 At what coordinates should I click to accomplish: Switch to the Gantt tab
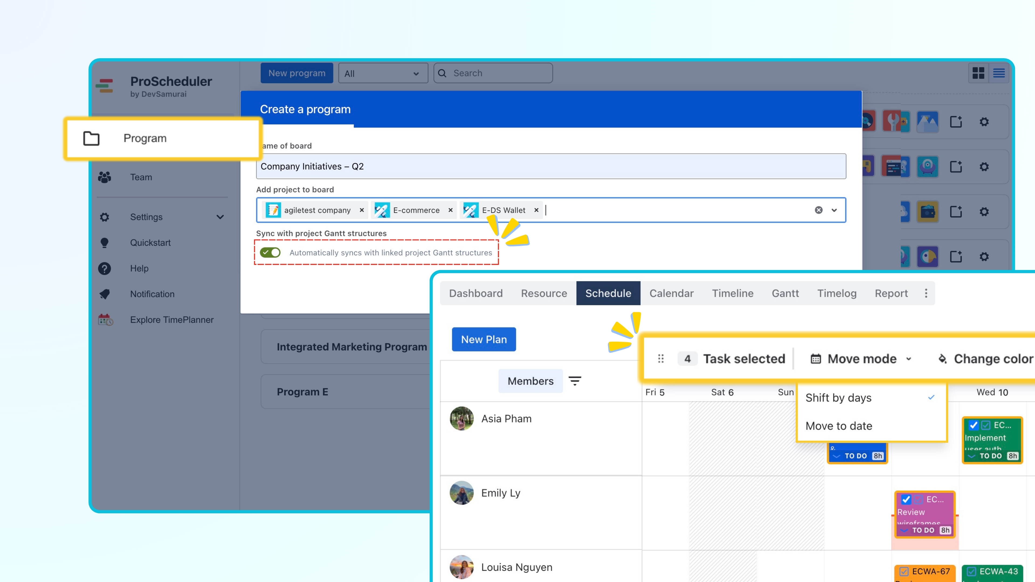[785, 293]
